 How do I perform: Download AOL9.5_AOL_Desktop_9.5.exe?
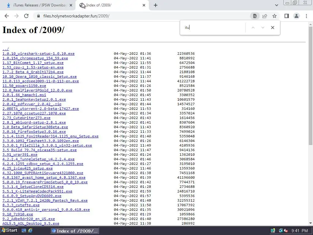coord(31,224)
